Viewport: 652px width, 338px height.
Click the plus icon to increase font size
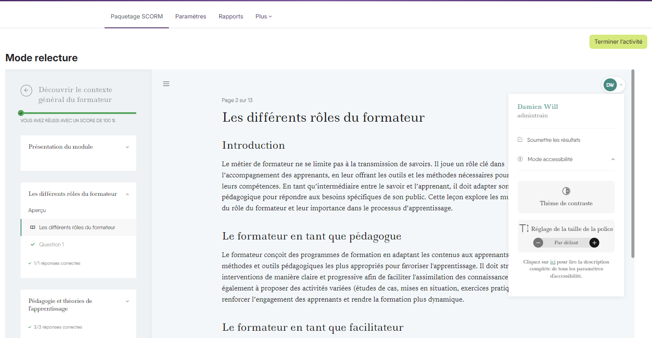tap(594, 242)
